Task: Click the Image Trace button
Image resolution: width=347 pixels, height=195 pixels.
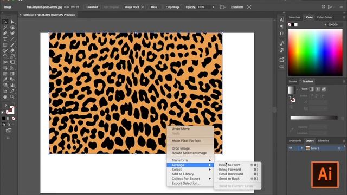Action: coord(132,7)
